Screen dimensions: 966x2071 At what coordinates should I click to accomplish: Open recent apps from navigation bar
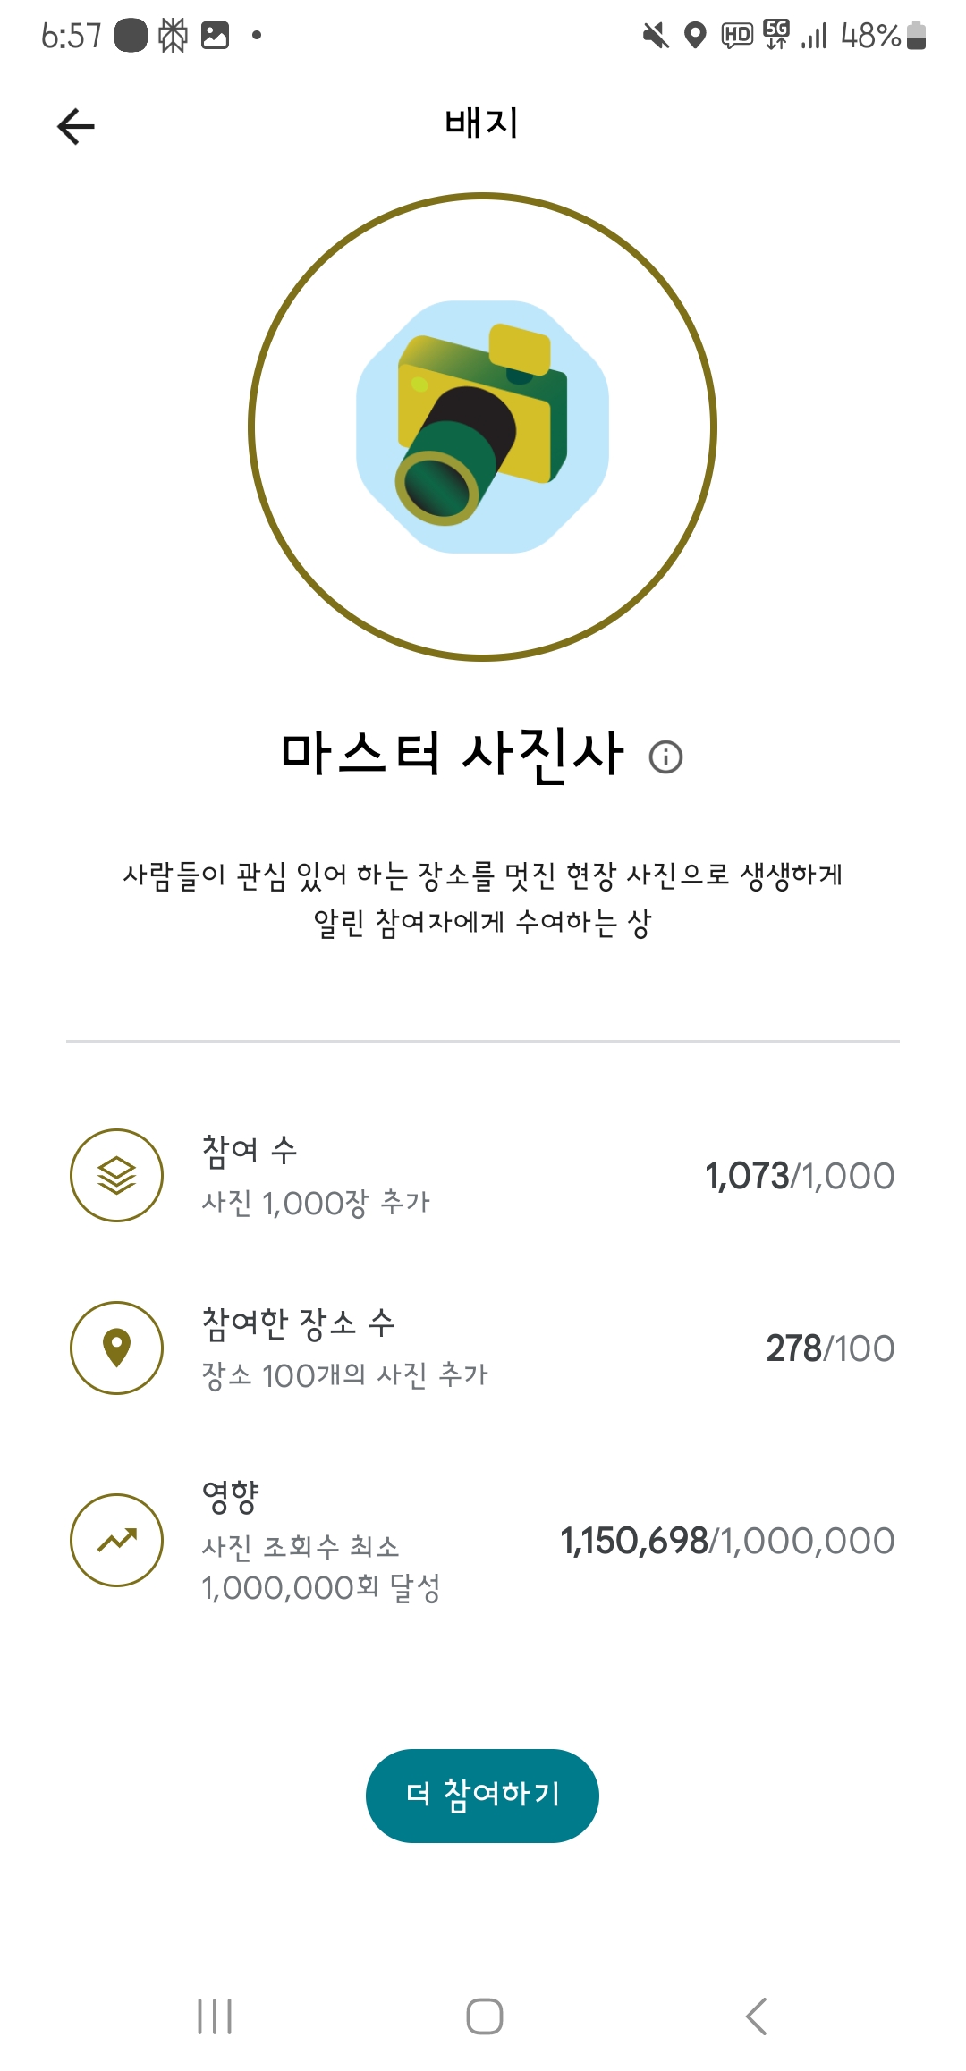tap(215, 2016)
